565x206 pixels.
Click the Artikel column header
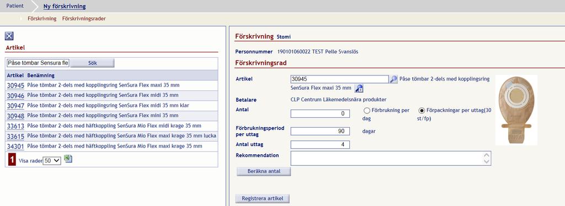coord(15,75)
